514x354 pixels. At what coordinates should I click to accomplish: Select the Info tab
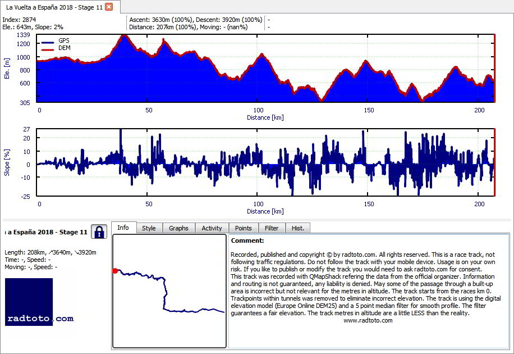click(x=123, y=228)
